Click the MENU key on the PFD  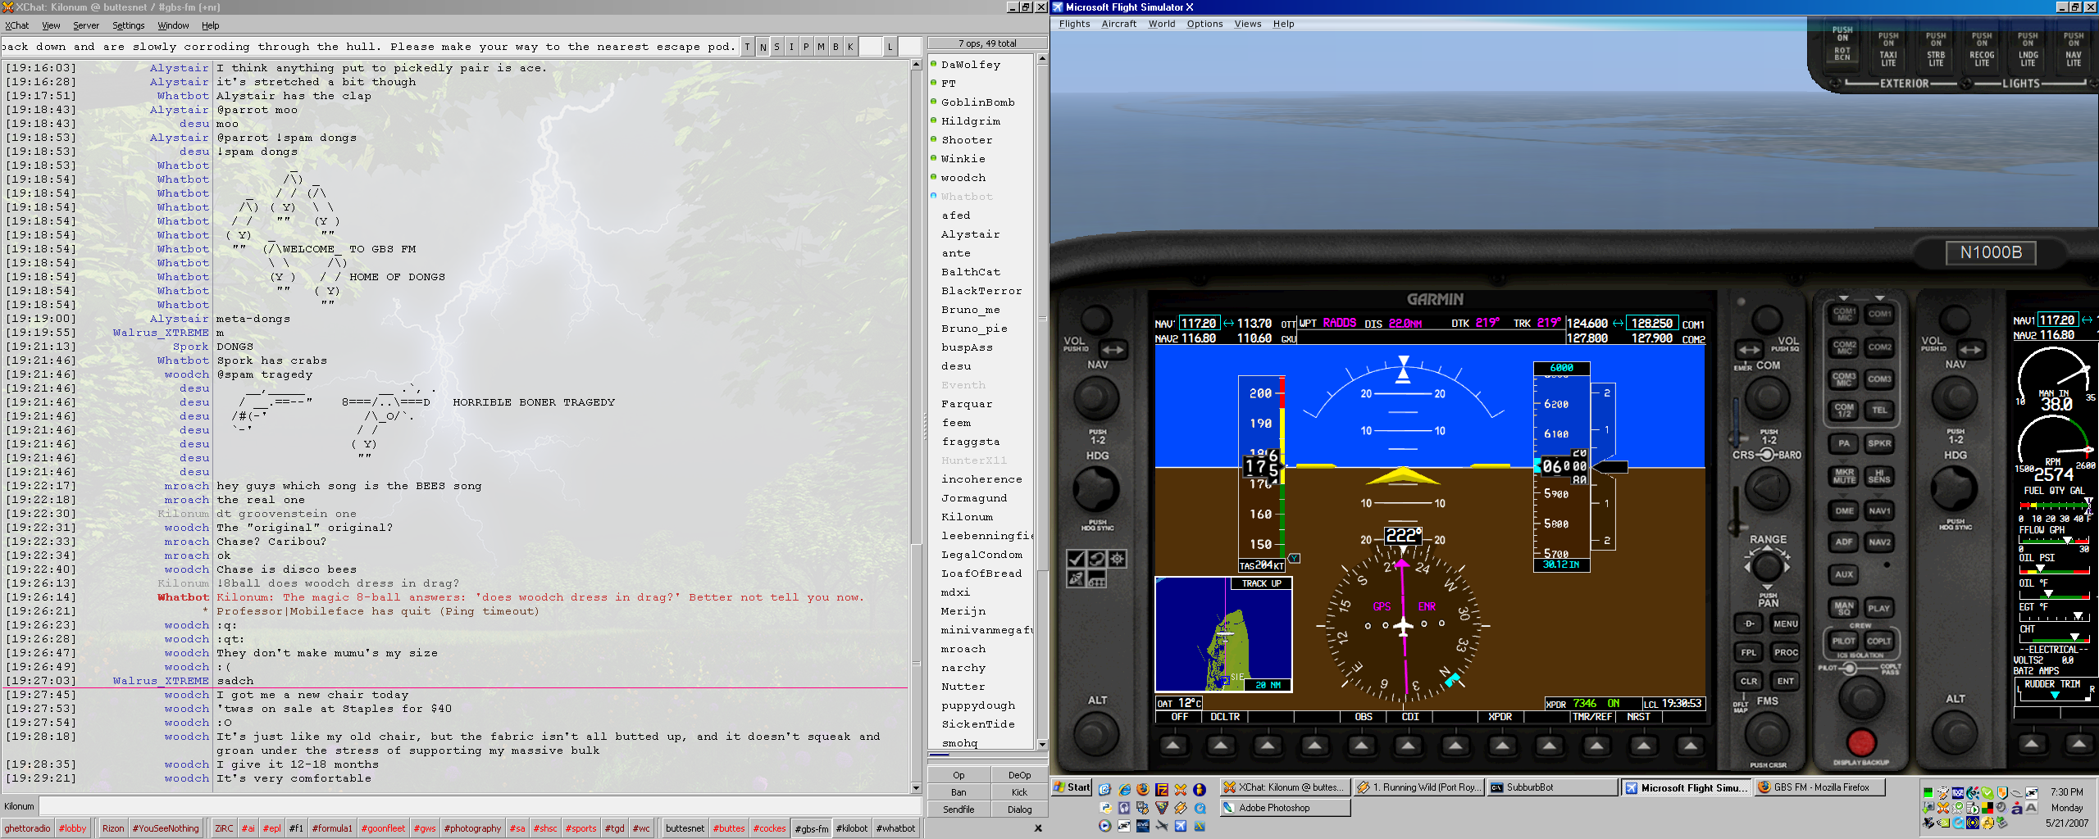click(x=1785, y=624)
